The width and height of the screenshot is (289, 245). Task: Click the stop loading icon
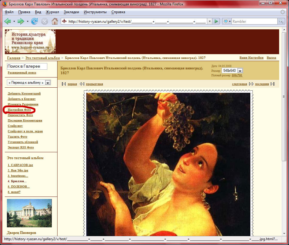coord(44,21)
